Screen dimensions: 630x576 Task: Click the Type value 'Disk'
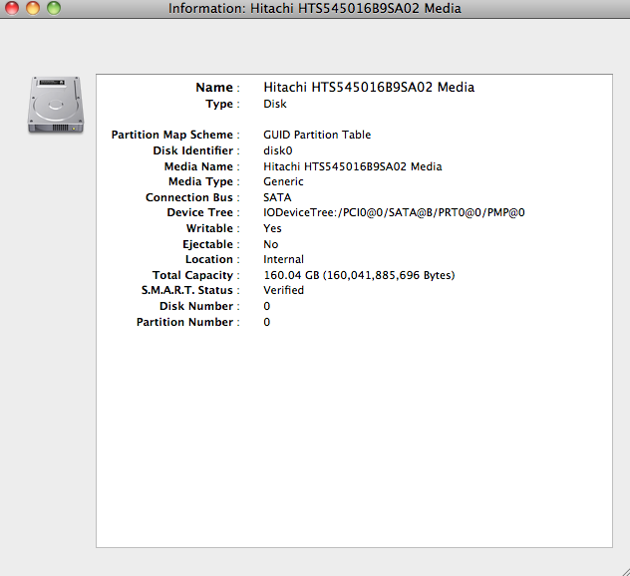click(x=275, y=104)
